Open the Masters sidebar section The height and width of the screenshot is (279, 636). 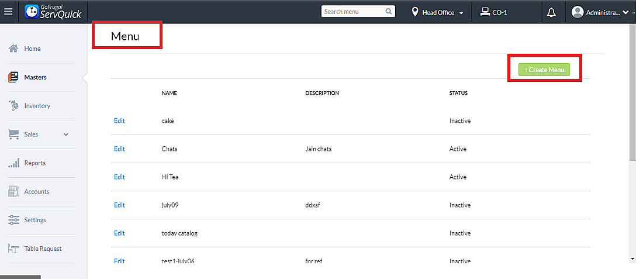pos(35,77)
